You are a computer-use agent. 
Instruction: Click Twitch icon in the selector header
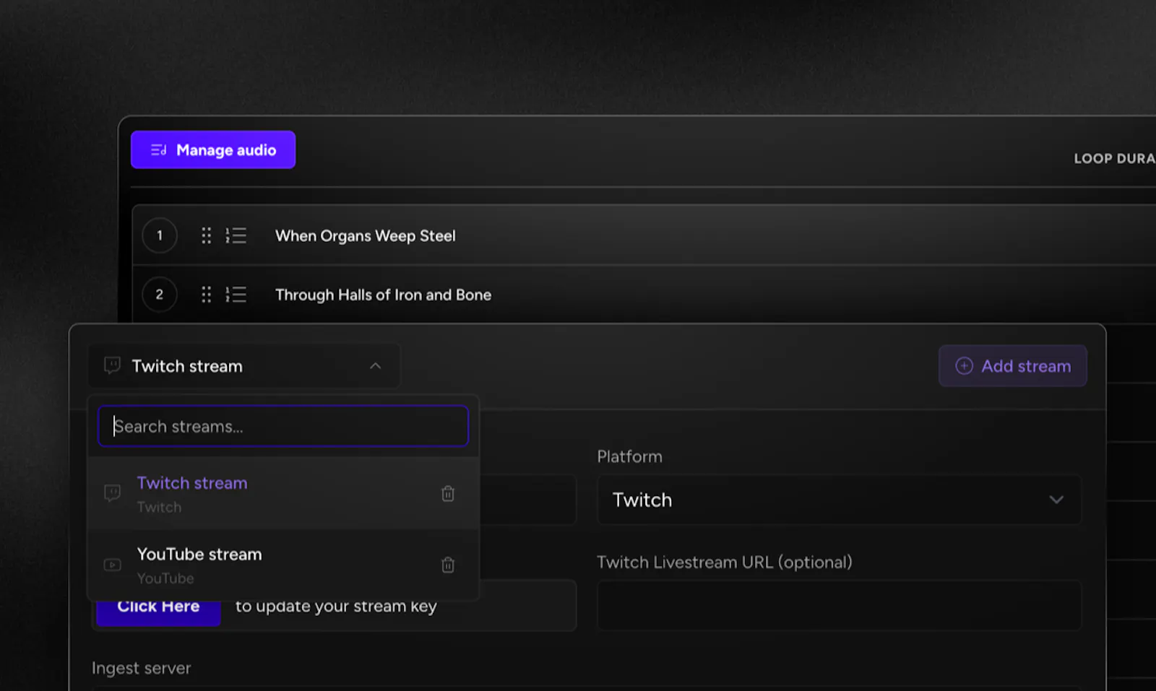pos(112,365)
